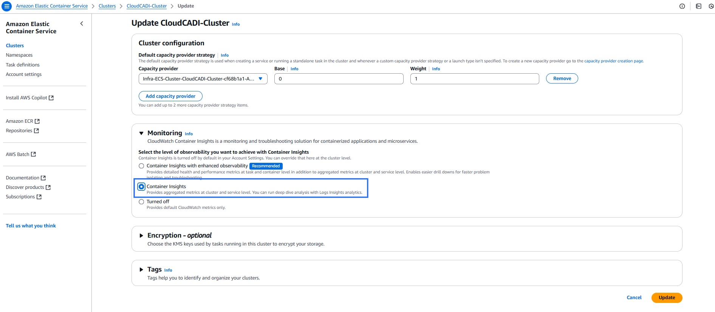This screenshot has width=715, height=312.
Task: Open Amazon ECR external link
Action: tap(23, 121)
